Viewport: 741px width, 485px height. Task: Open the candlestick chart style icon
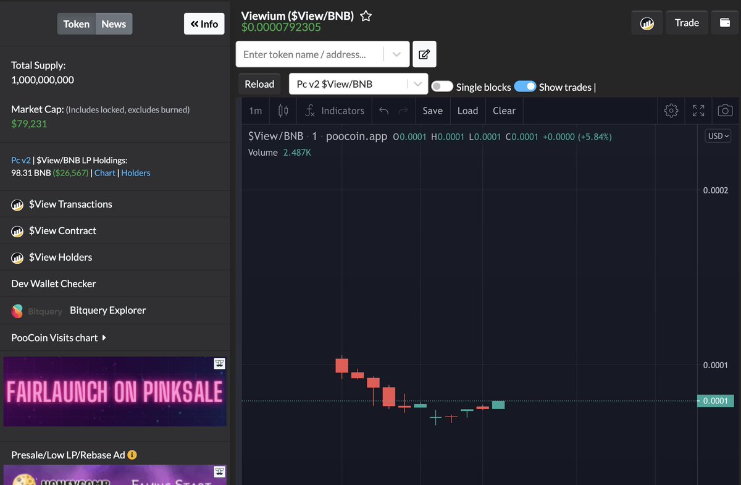pyautogui.click(x=283, y=111)
